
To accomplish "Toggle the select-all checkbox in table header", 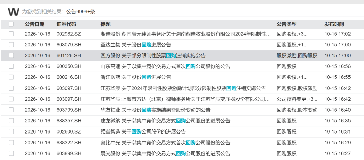I will point(11,24).
